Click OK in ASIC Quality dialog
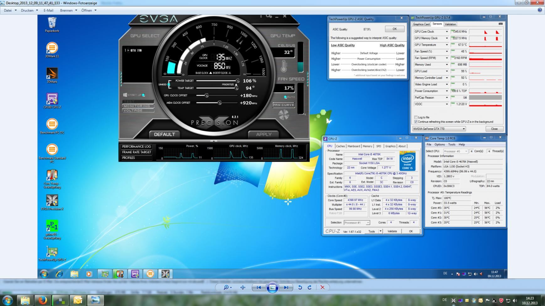The height and width of the screenshot is (306, 545). (395, 29)
